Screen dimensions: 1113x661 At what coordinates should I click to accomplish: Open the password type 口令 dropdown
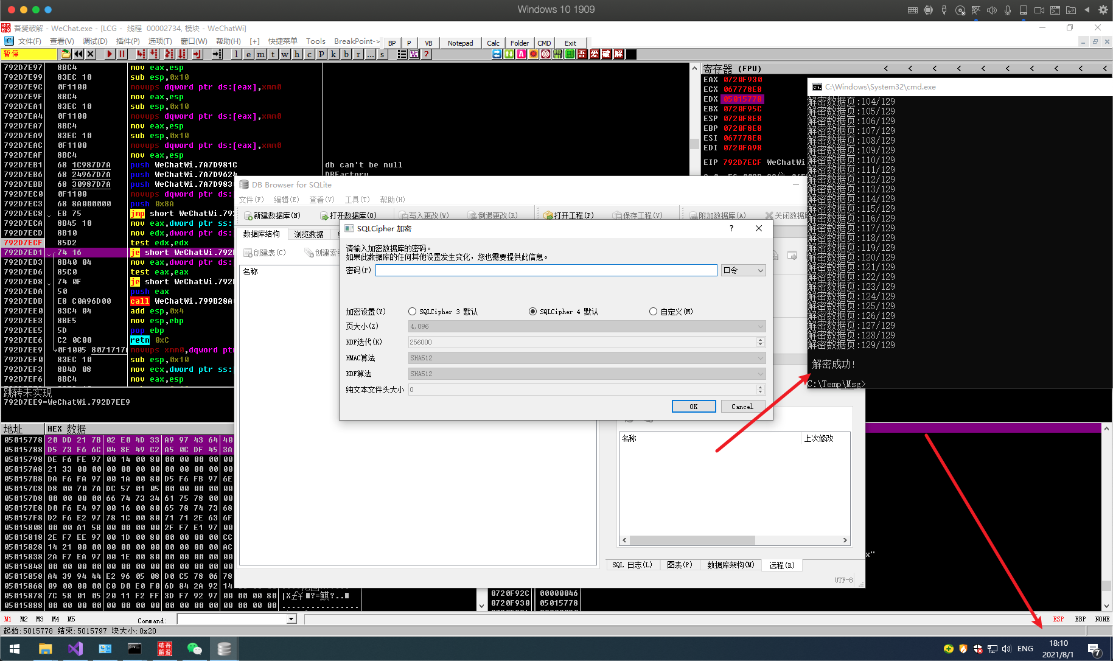(x=743, y=270)
